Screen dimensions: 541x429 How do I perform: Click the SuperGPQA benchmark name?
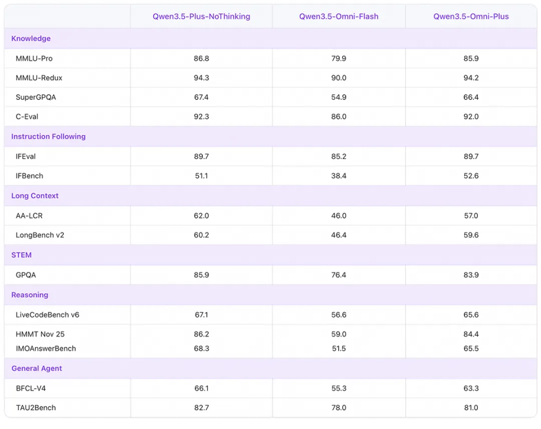click(x=36, y=97)
